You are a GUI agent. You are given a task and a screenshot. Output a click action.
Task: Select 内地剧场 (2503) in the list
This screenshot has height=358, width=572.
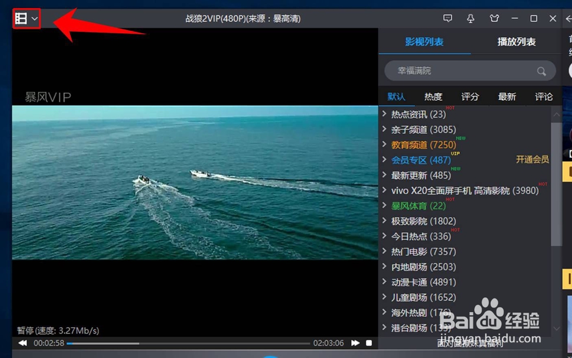point(423,267)
